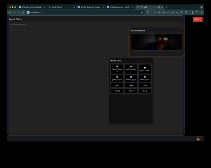The width and height of the screenshot is (211, 168).
Task: Click the Reflex Grid heading
Action: click(x=115, y=61)
